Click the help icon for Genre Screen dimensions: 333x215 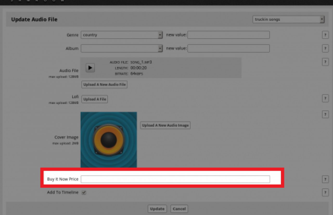point(325,35)
